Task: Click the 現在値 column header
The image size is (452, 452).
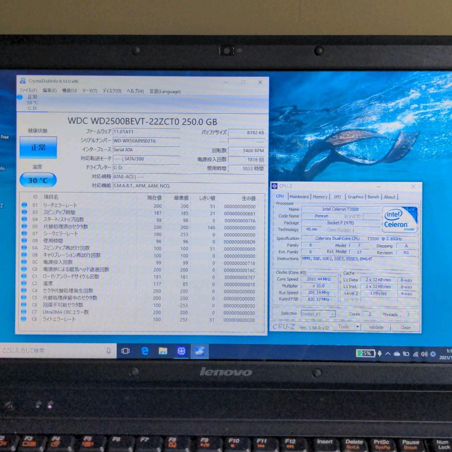Action: 154,198
